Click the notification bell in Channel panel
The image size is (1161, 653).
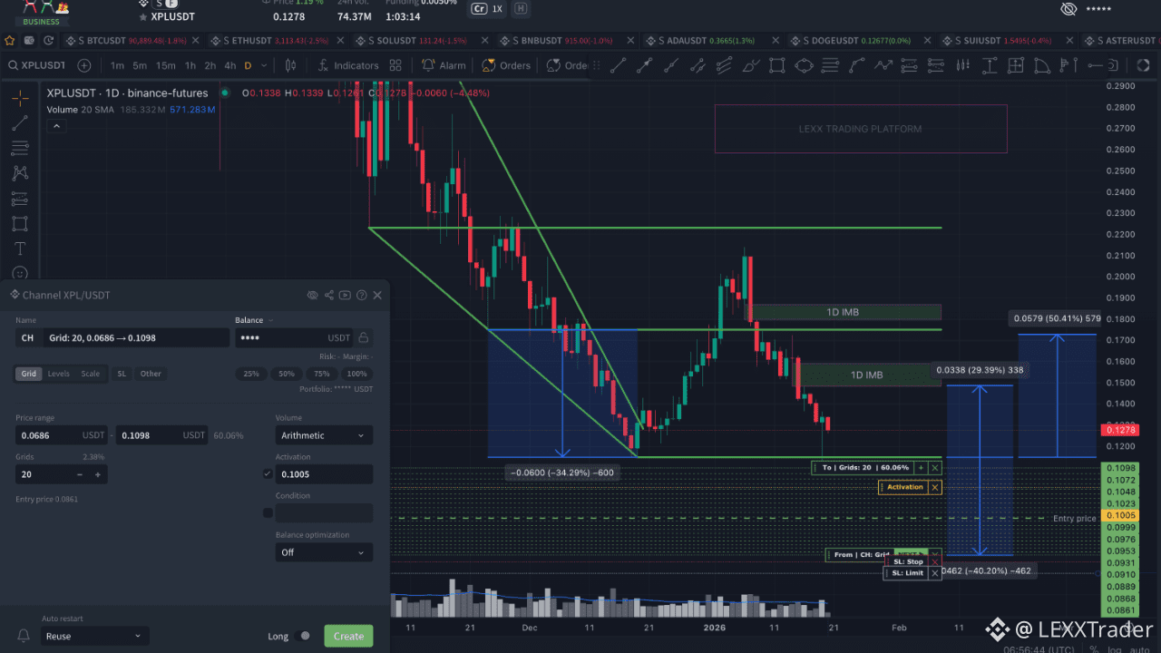pyautogui.click(x=24, y=636)
